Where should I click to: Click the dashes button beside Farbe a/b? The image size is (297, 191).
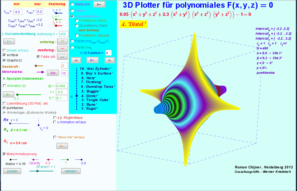click(62, 56)
